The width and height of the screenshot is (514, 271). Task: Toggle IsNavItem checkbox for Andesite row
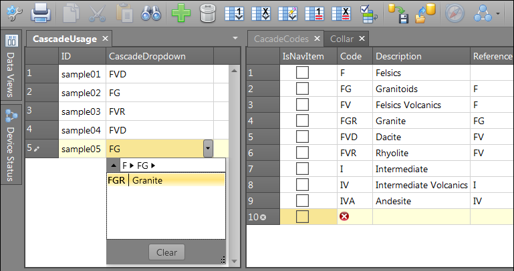coord(302,201)
